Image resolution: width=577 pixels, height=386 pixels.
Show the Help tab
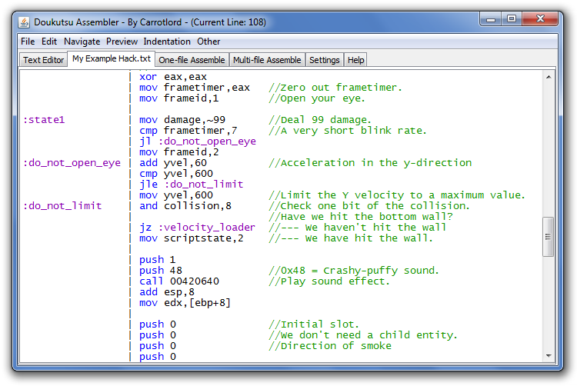355,60
